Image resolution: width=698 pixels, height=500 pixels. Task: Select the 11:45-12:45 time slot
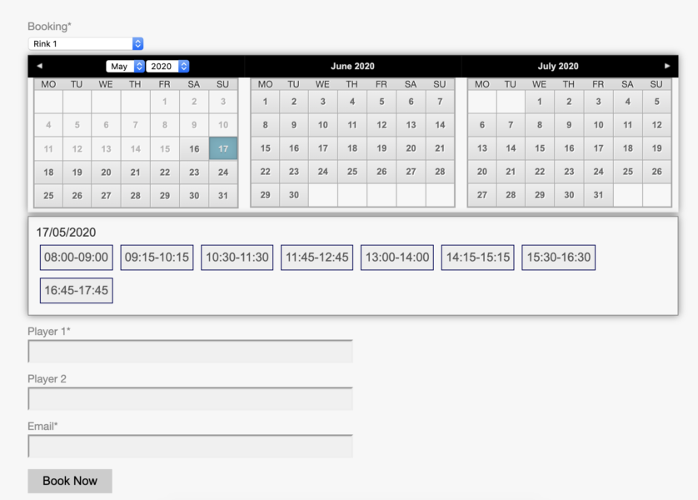point(317,257)
